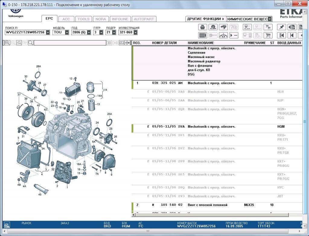Click the ПРИМЕЧАНИЕ column header
The width and height of the screenshot is (309, 236).
255,43
